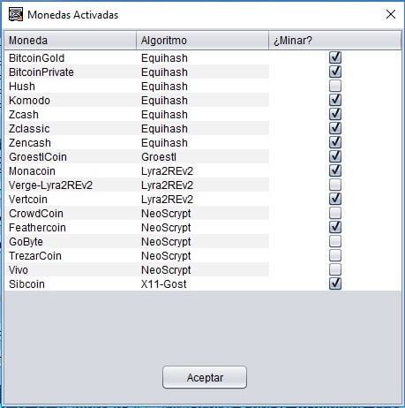
Task: Uncheck the Vertcoin mining checkbox
Action: pyautogui.click(x=335, y=199)
